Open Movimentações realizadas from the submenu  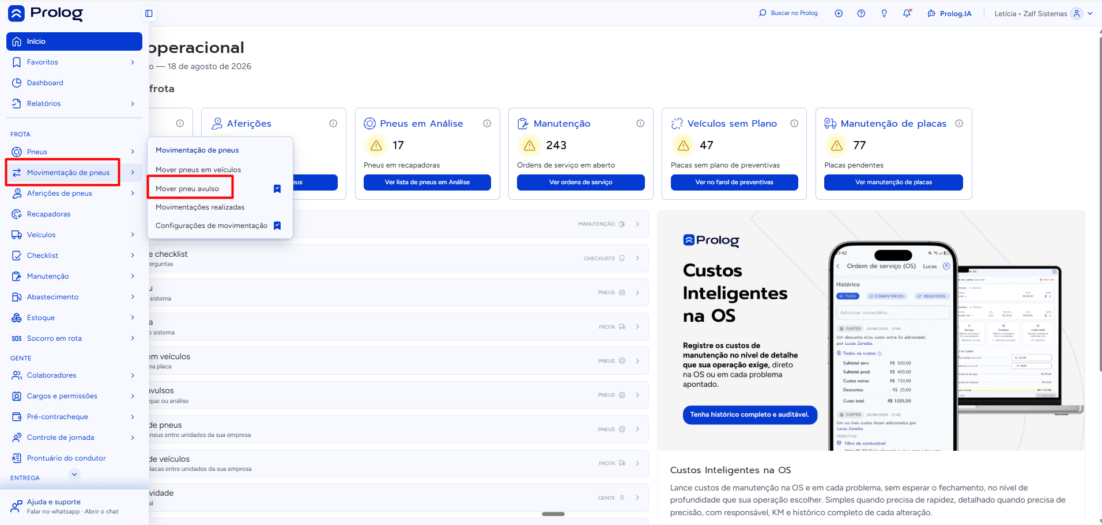(200, 207)
